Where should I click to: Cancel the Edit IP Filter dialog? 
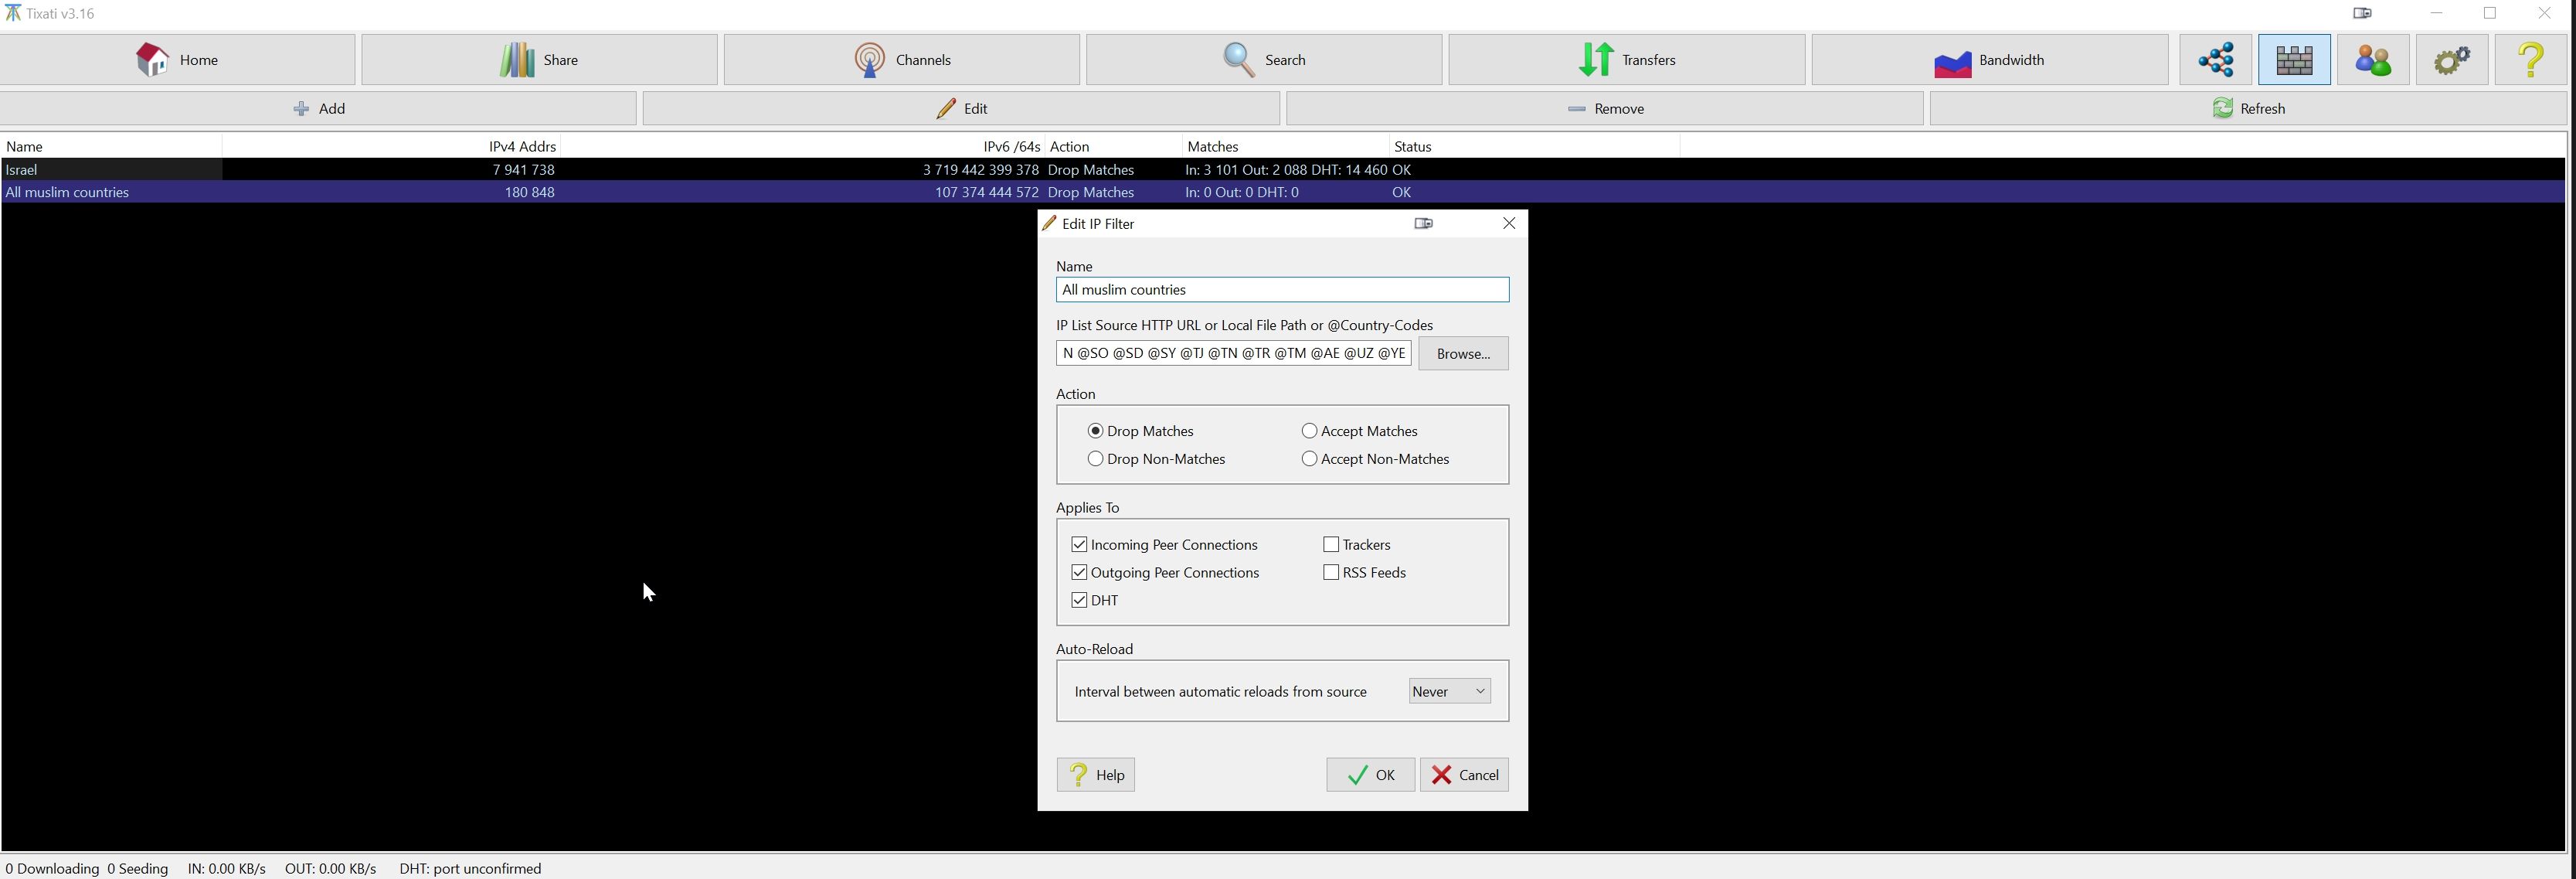coord(1464,775)
